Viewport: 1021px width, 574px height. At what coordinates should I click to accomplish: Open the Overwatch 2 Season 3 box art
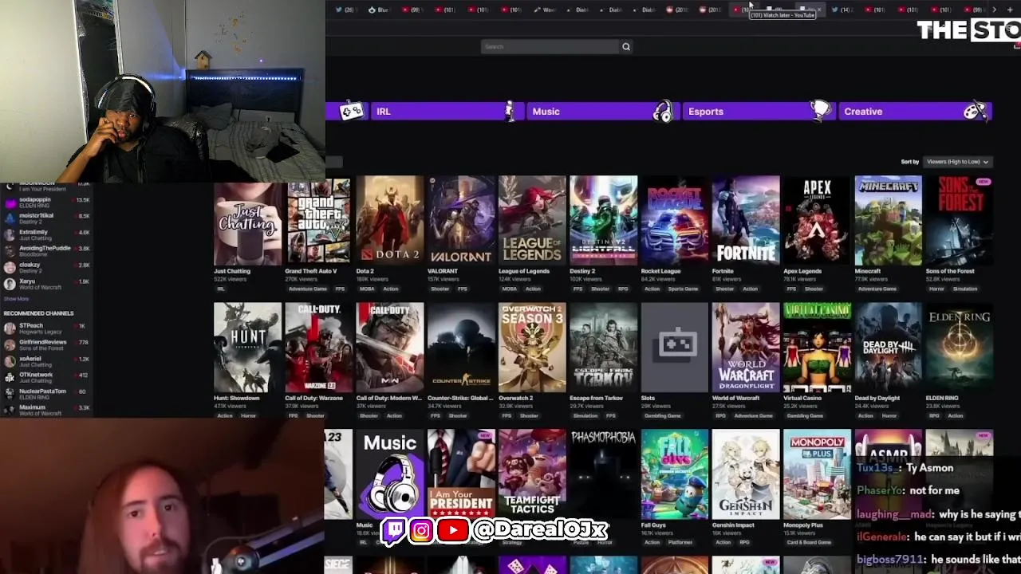tap(532, 348)
